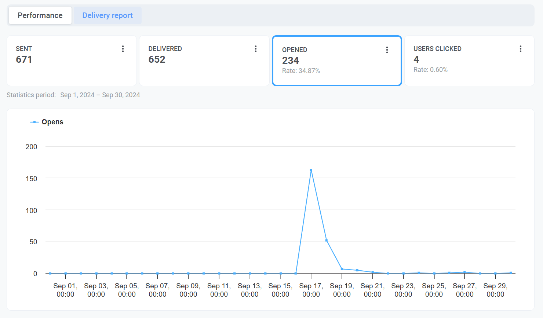Image resolution: width=543 pixels, height=318 pixels.
Task: Click the statistics period date range
Action: [x=100, y=95]
